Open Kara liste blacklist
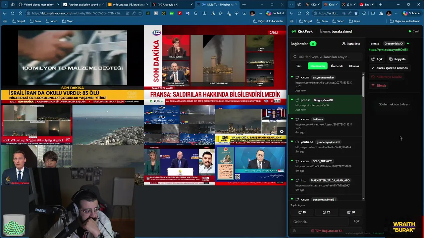424x238 pixels. tap(351, 44)
